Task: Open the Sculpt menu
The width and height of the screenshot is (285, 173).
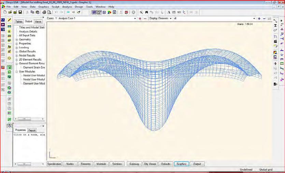Action: coord(55,6)
